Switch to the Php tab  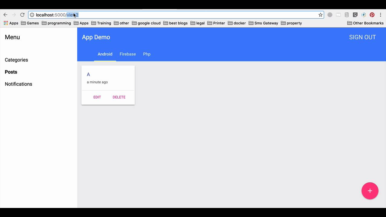[x=147, y=54]
